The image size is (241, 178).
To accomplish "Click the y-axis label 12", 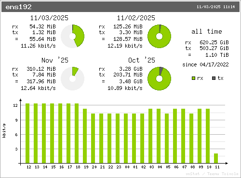I will point(15,105).
